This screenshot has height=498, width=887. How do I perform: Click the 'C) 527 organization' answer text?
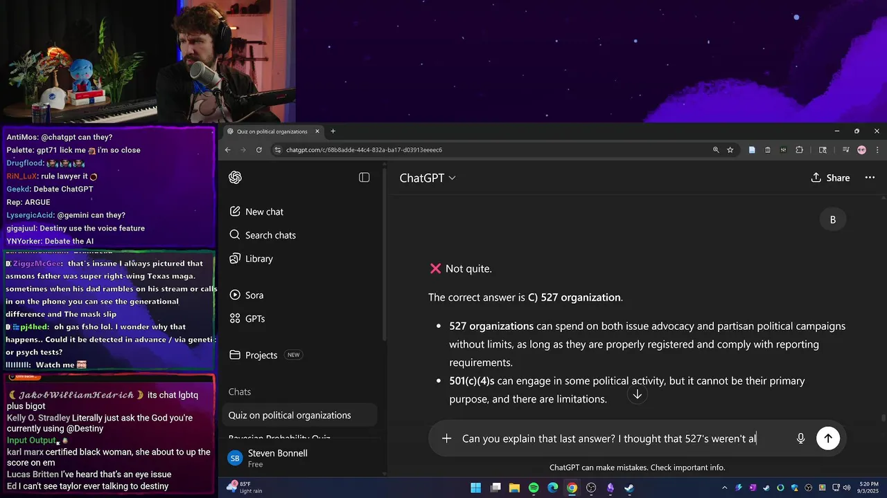(x=574, y=297)
